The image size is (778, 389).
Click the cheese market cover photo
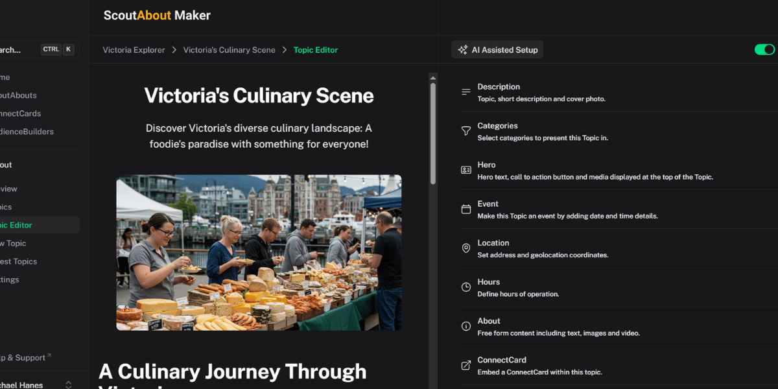click(x=259, y=253)
